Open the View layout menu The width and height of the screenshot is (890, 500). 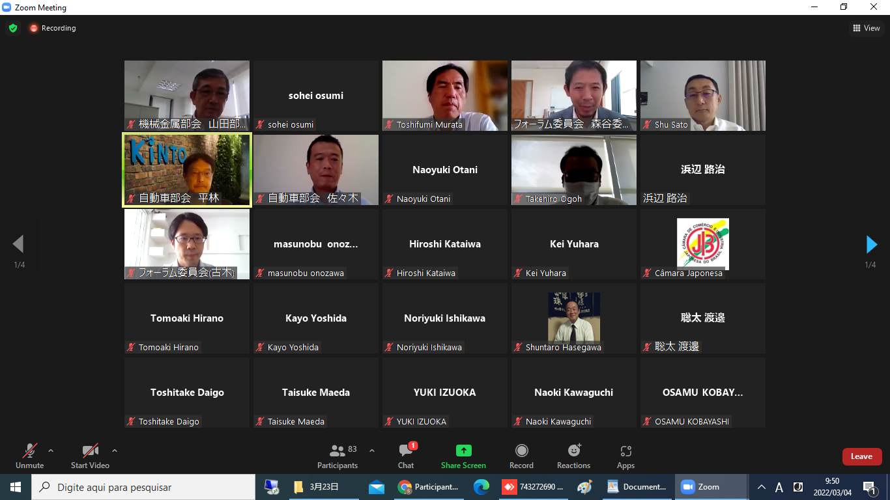tap(866, 28)
